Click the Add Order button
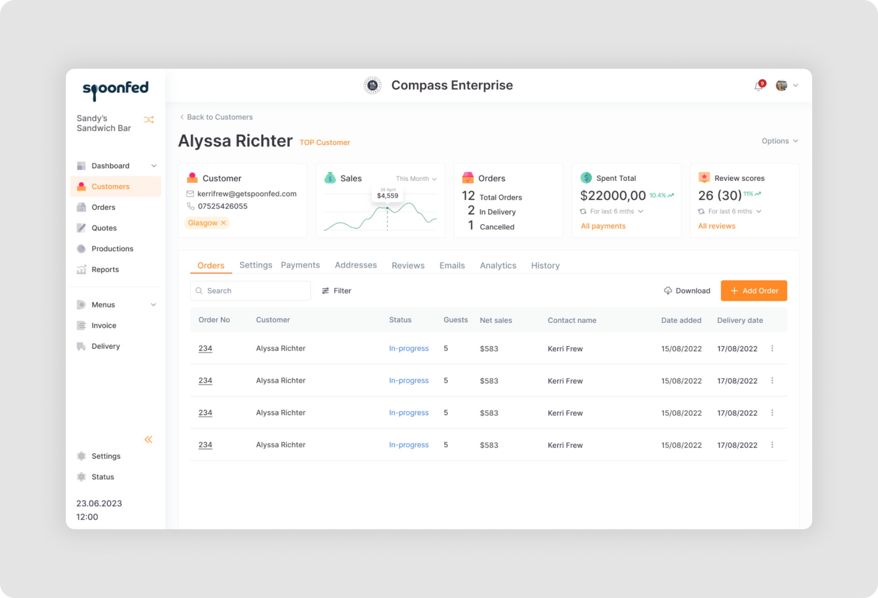878x598 pixels. click(754, 291)
